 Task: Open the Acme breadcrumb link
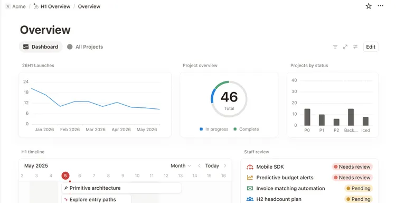(19, 6)
